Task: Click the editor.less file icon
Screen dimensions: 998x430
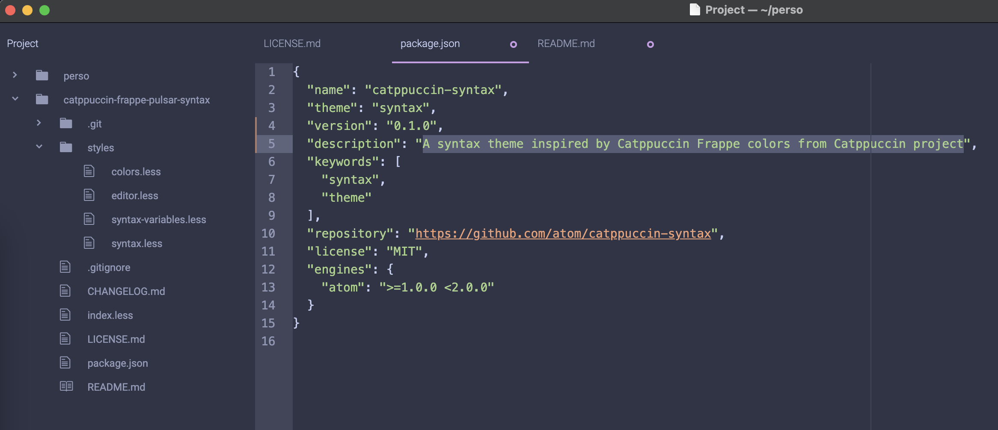Action: point(89,195)
